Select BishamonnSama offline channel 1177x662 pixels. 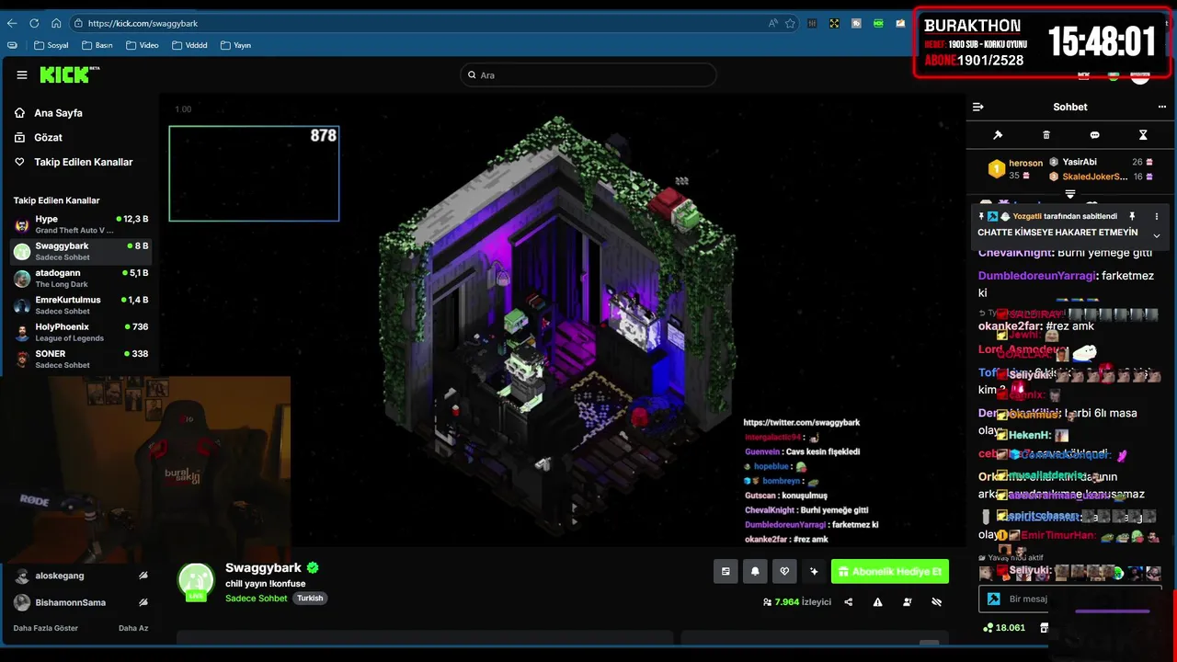pos(81,602)
